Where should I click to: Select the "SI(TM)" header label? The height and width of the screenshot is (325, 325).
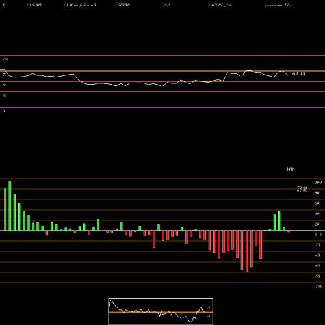[x=123, y=5]
